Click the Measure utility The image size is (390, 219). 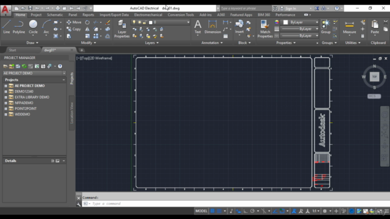point(349,27)
